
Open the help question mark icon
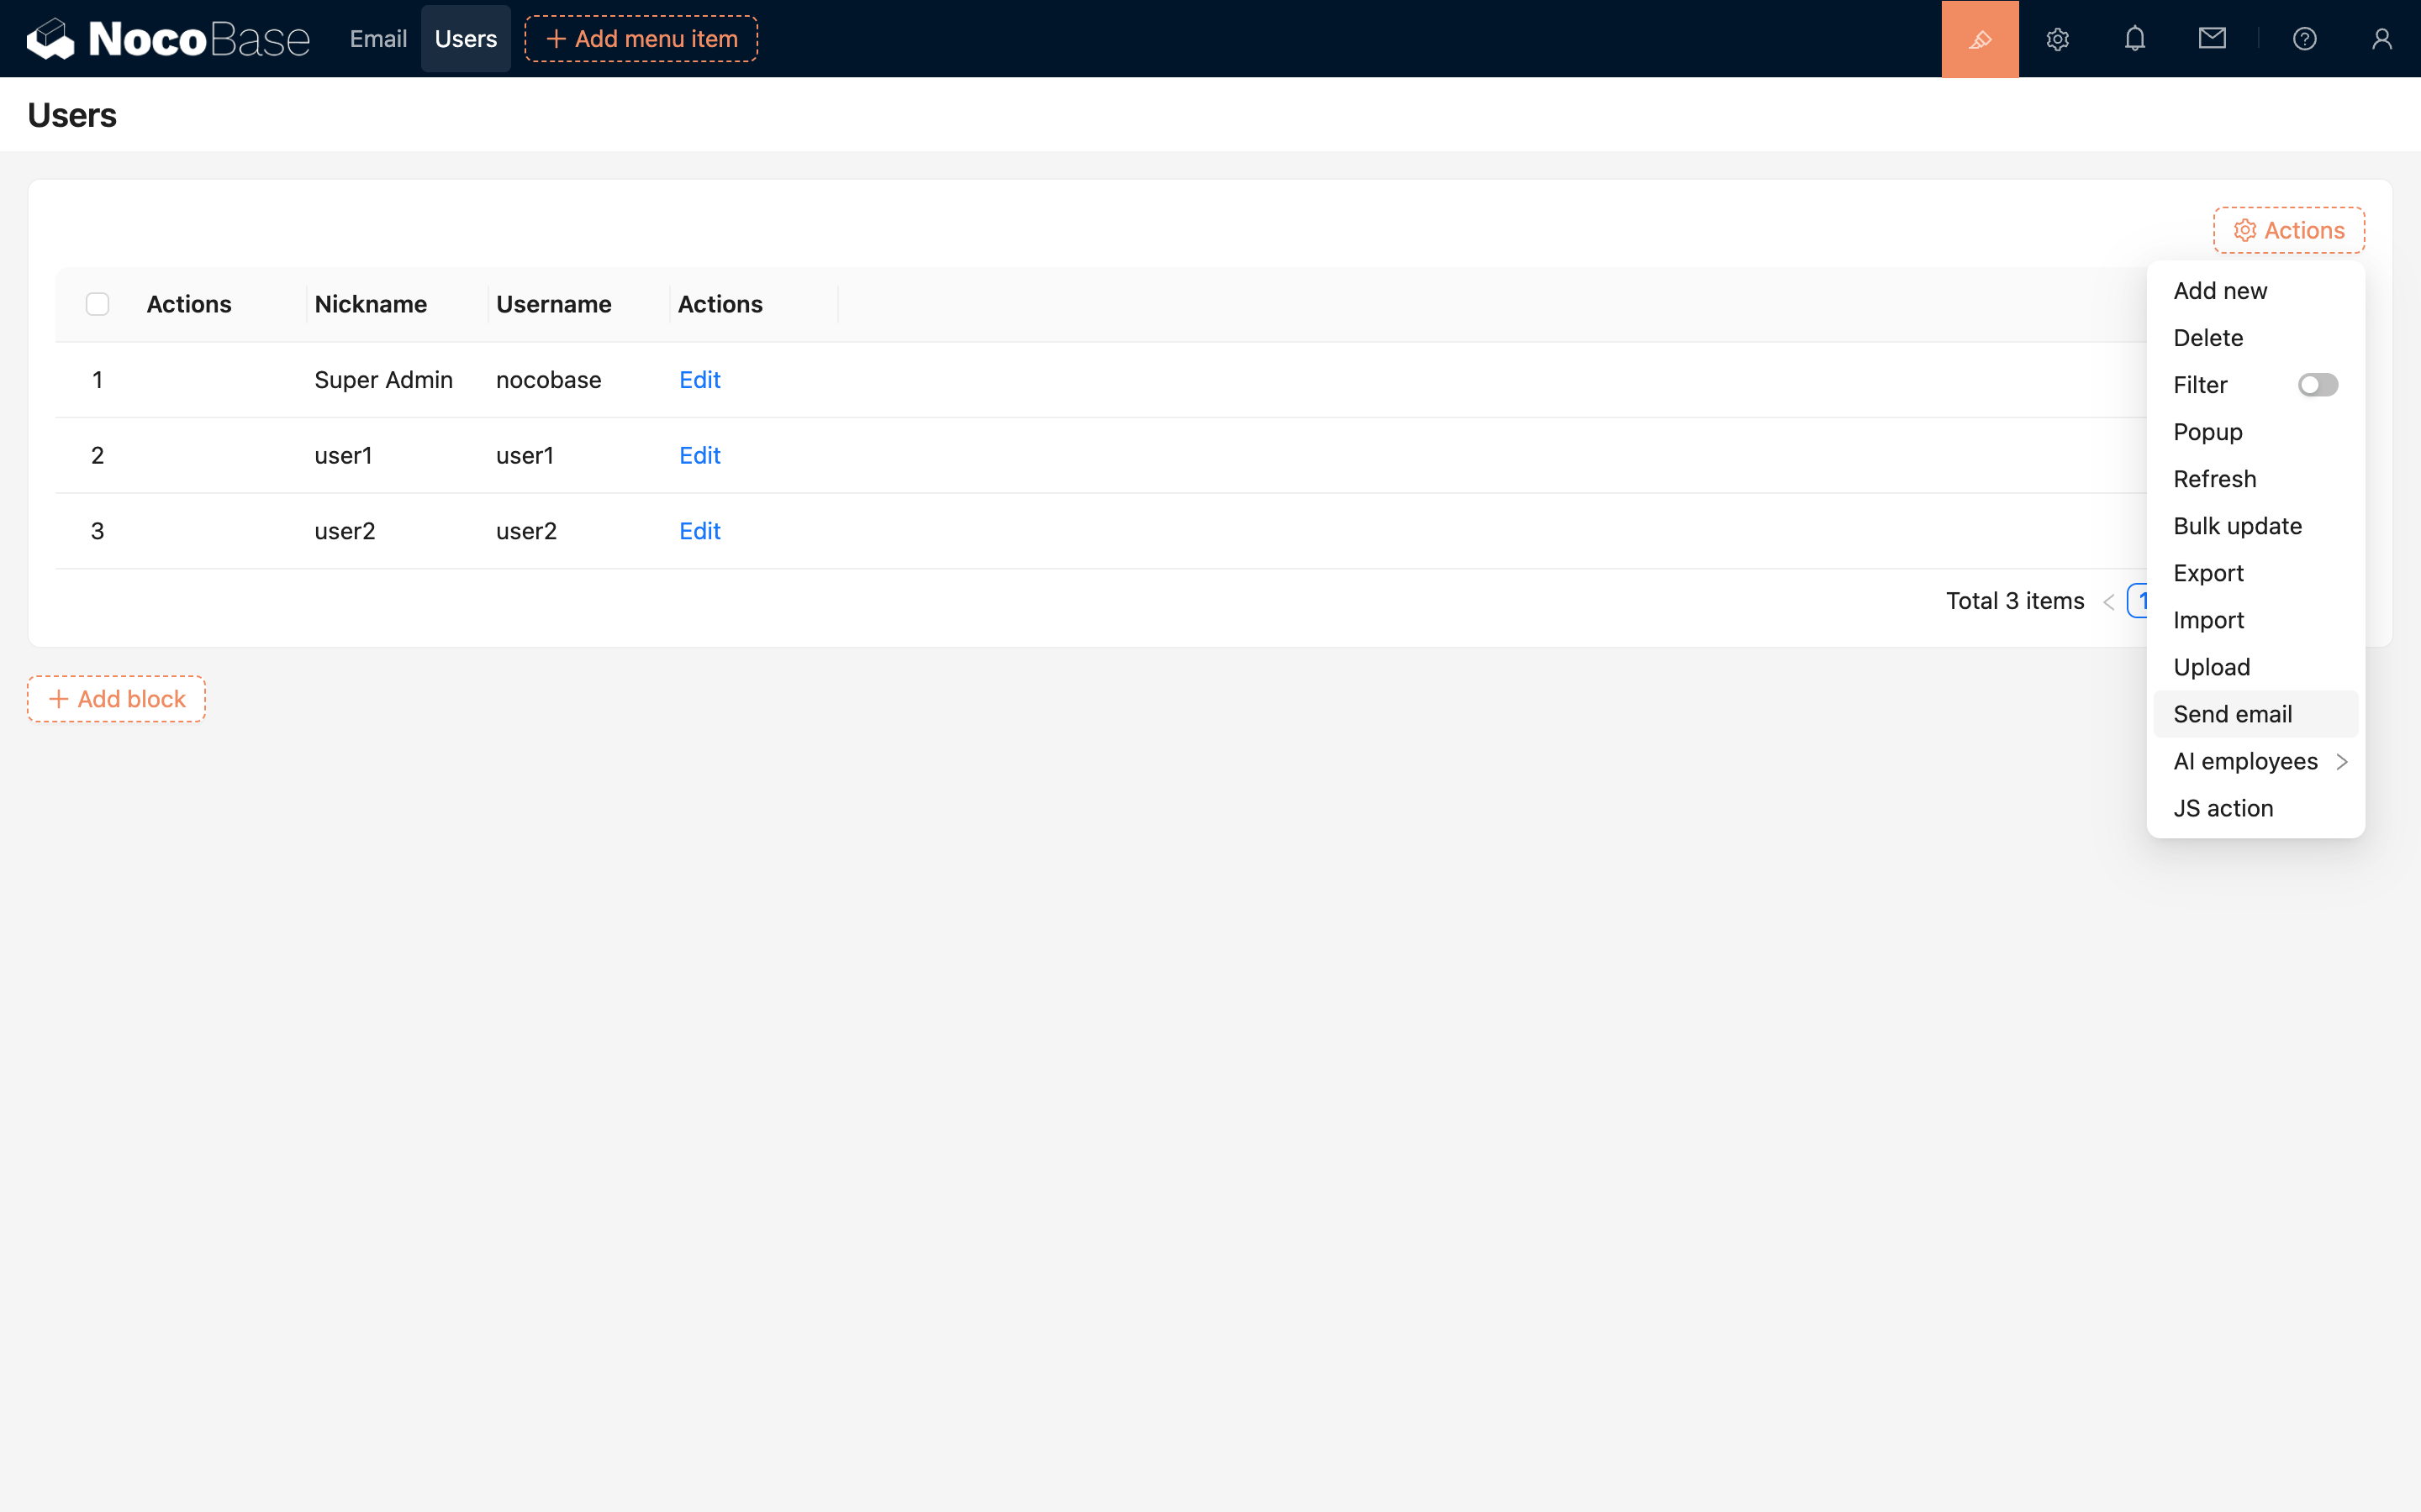click(2304, 39)
